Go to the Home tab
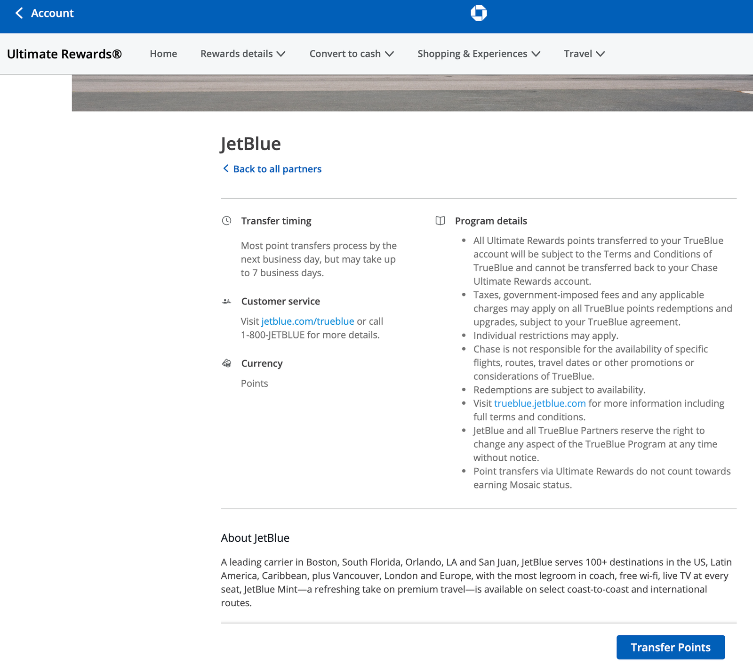This screenshot has width=753, height=665. click(163, 54)
